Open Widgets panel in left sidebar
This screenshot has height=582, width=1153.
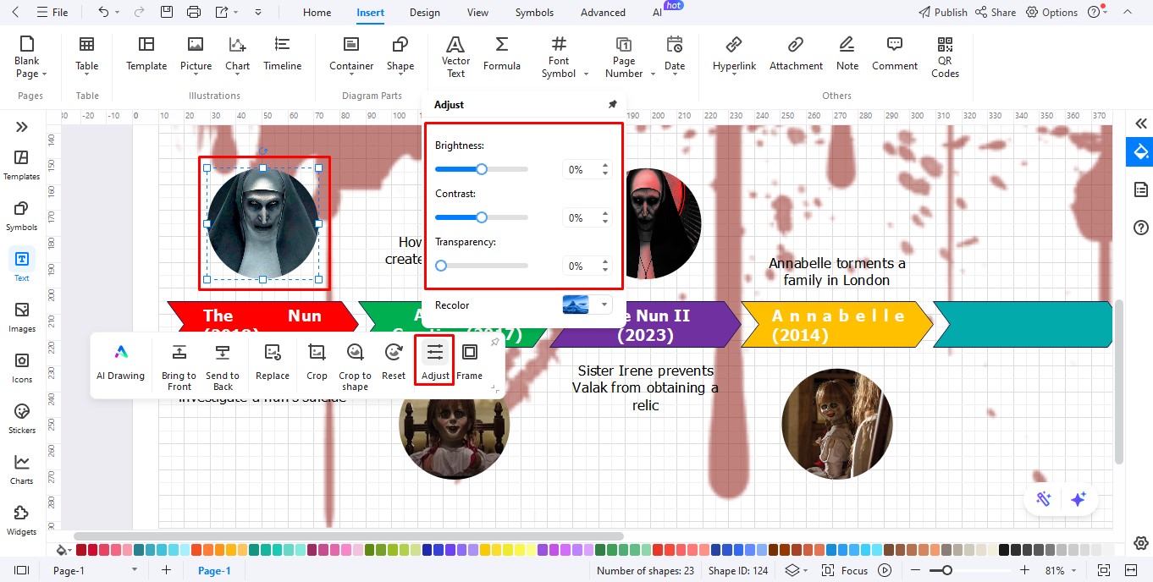[22, 520]
